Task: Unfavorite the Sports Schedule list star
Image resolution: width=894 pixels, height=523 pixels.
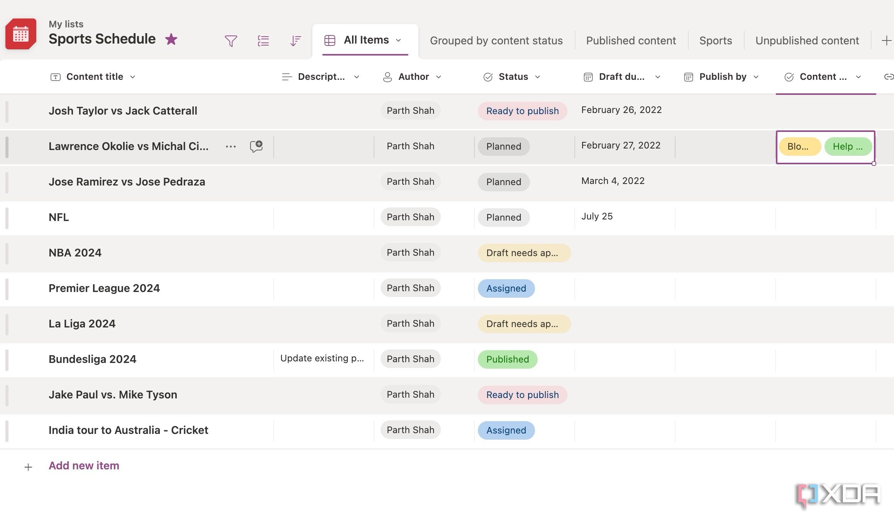Action: click(171, 39)
